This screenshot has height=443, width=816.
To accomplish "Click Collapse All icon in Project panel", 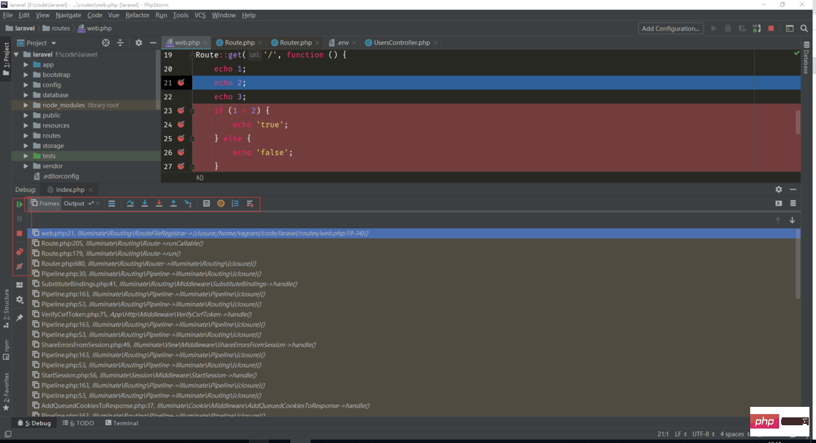I will tap(120, 43).
